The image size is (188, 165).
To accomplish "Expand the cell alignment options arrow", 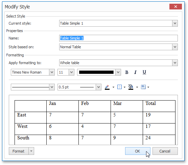I will pos(148,87).
